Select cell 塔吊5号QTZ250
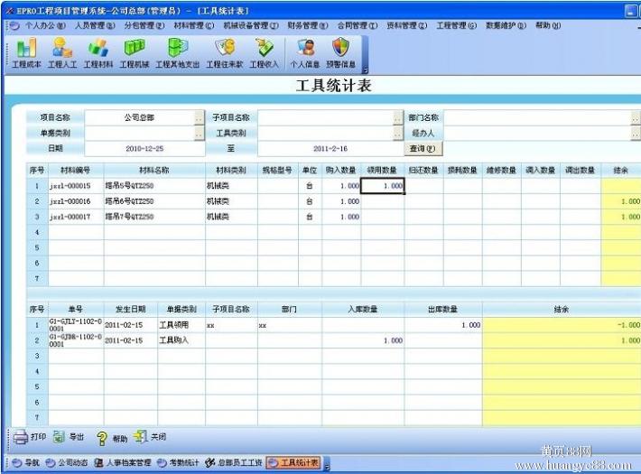This screenshot has height=474, width=641. pyautogui.click(x=154, y=186)
